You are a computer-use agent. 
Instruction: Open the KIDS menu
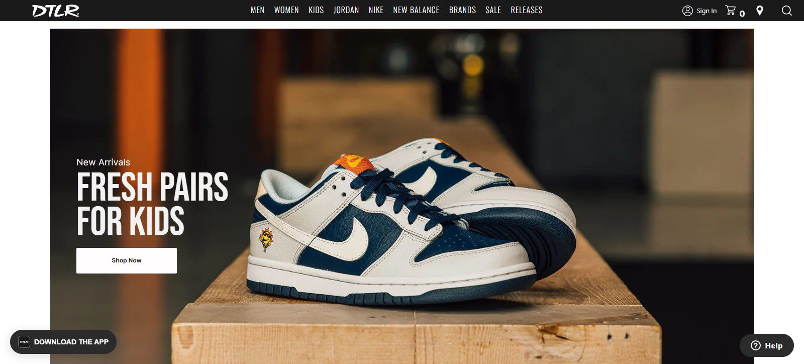click(316, 10)
